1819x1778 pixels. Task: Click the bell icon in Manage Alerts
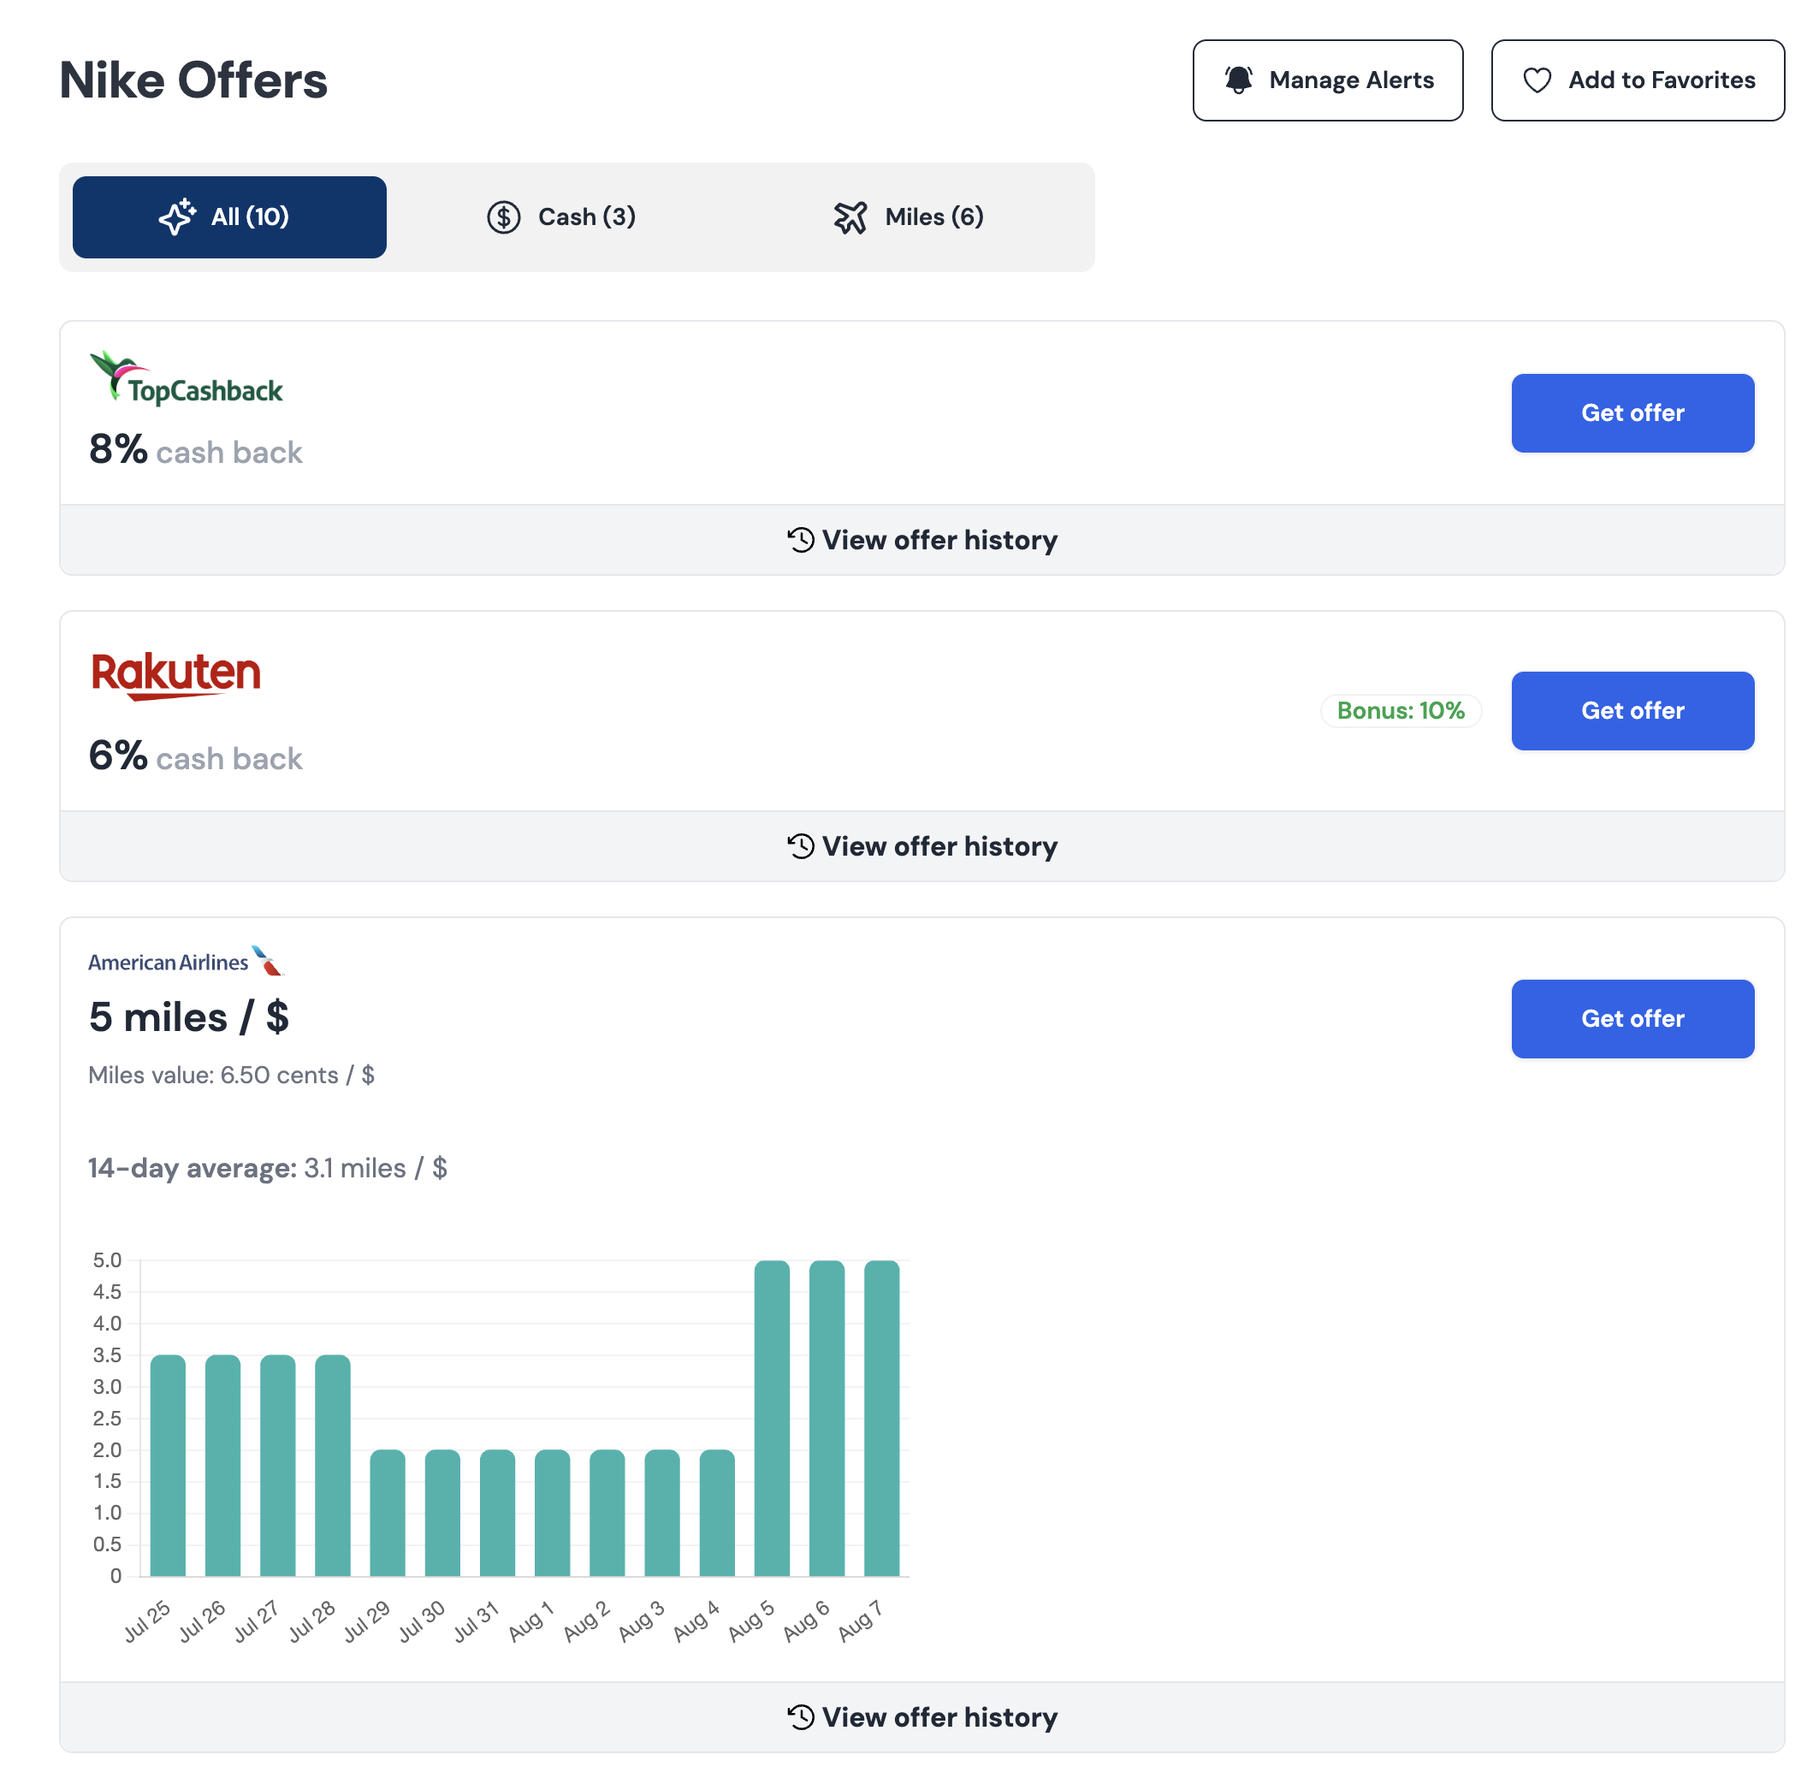click(1238, 80)
